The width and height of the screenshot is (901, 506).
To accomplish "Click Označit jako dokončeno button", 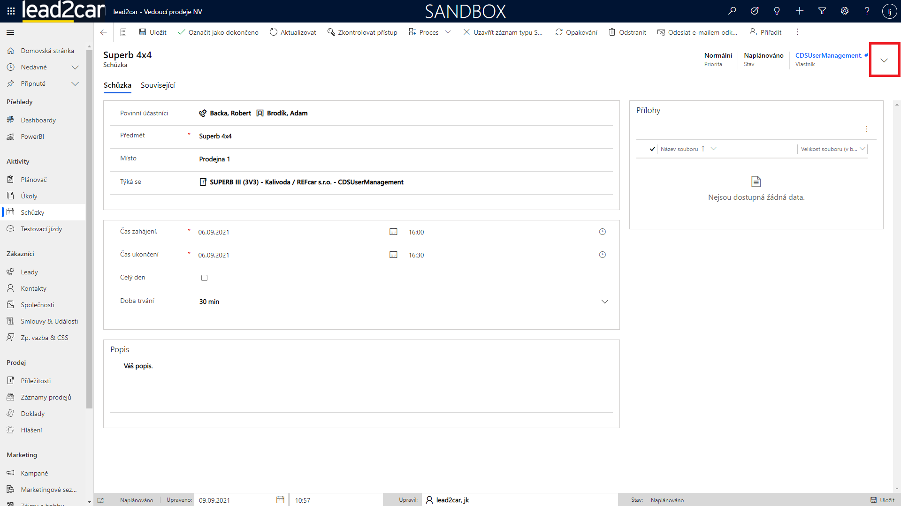I will coord(218,32).
